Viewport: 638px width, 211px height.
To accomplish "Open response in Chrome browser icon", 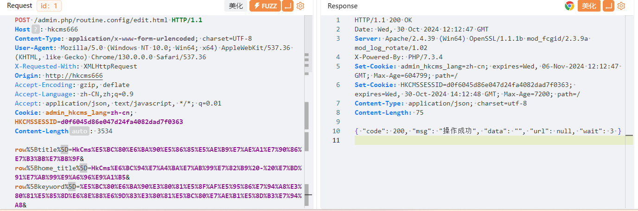I will 569,6.
